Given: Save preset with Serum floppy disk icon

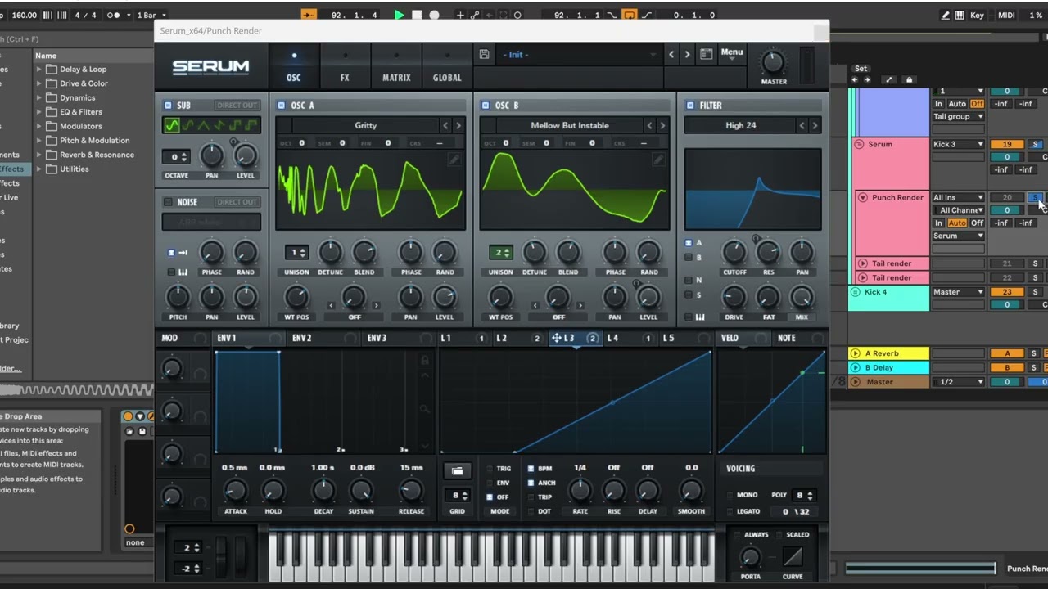Looking at the screenshot, I should (484, 54).
